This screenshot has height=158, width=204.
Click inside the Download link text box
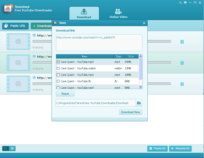click(x=99, y=43)
